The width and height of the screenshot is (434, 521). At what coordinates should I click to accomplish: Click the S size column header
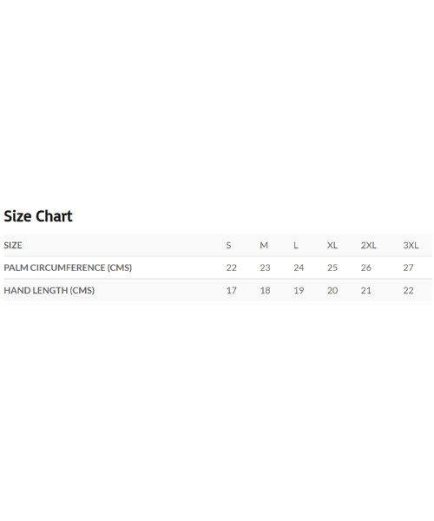coord(228,245)
